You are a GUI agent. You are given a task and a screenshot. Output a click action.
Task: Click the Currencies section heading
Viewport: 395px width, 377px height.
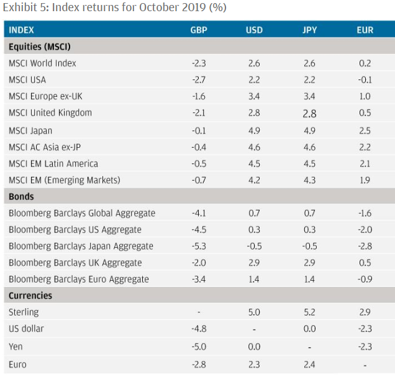30,296
